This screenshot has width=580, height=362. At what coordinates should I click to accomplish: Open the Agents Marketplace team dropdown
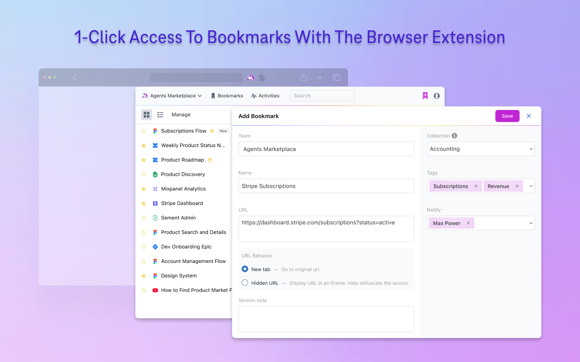(x=172, y=96)
